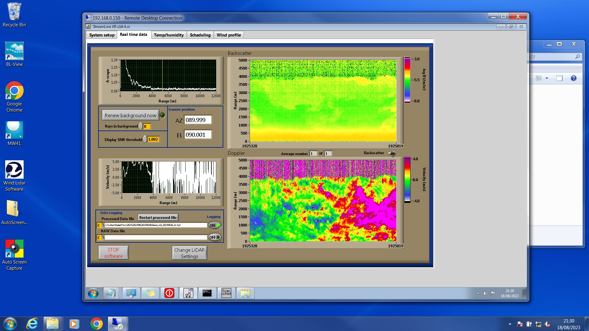Click Change LiDAR Settings button

(x=189, y=253)
